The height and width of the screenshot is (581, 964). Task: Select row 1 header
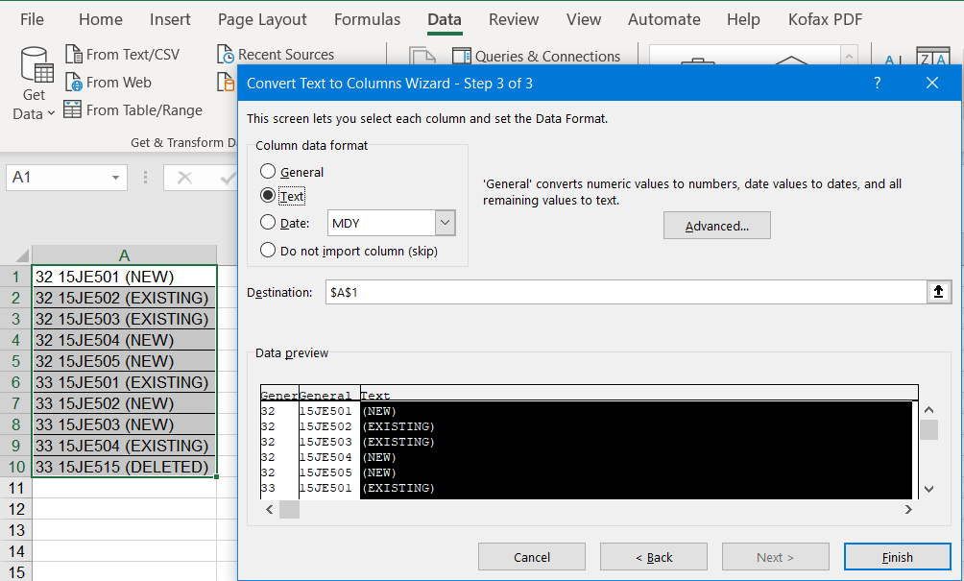(16, 277)
